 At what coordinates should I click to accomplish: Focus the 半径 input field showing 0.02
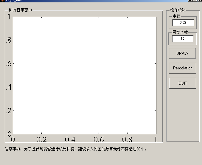pos(183,23)
